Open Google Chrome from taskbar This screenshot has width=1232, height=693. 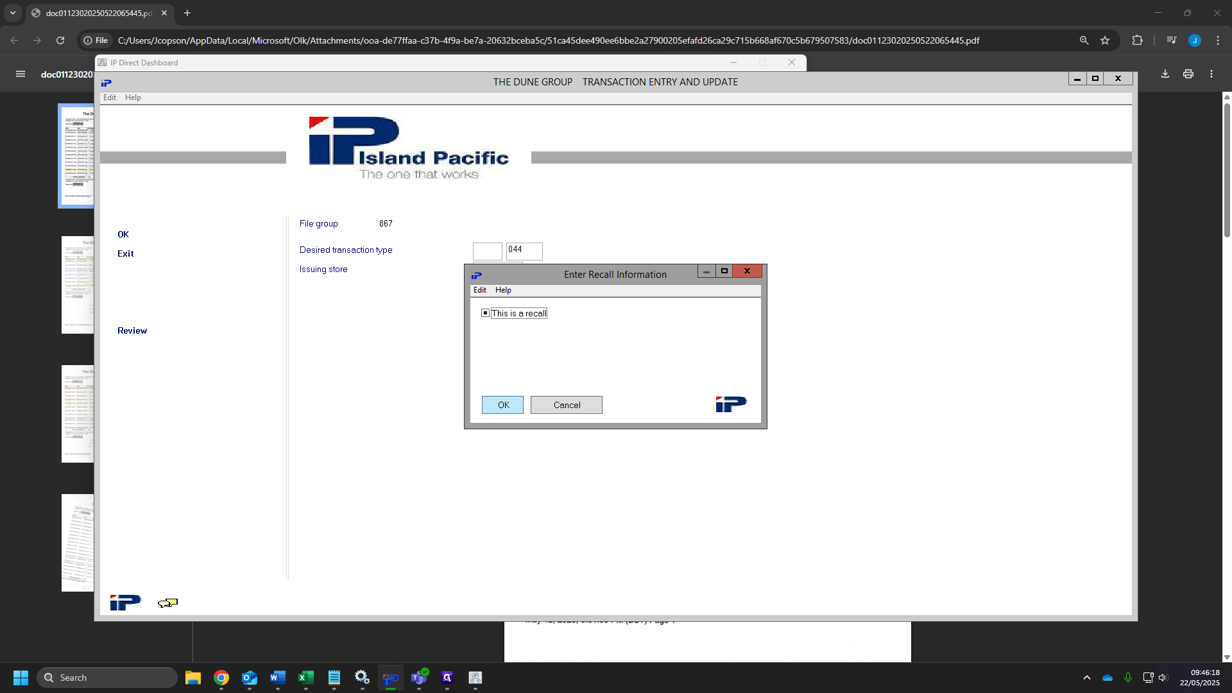tap(221, 678)
